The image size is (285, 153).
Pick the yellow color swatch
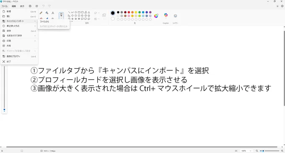click(136, 12)
